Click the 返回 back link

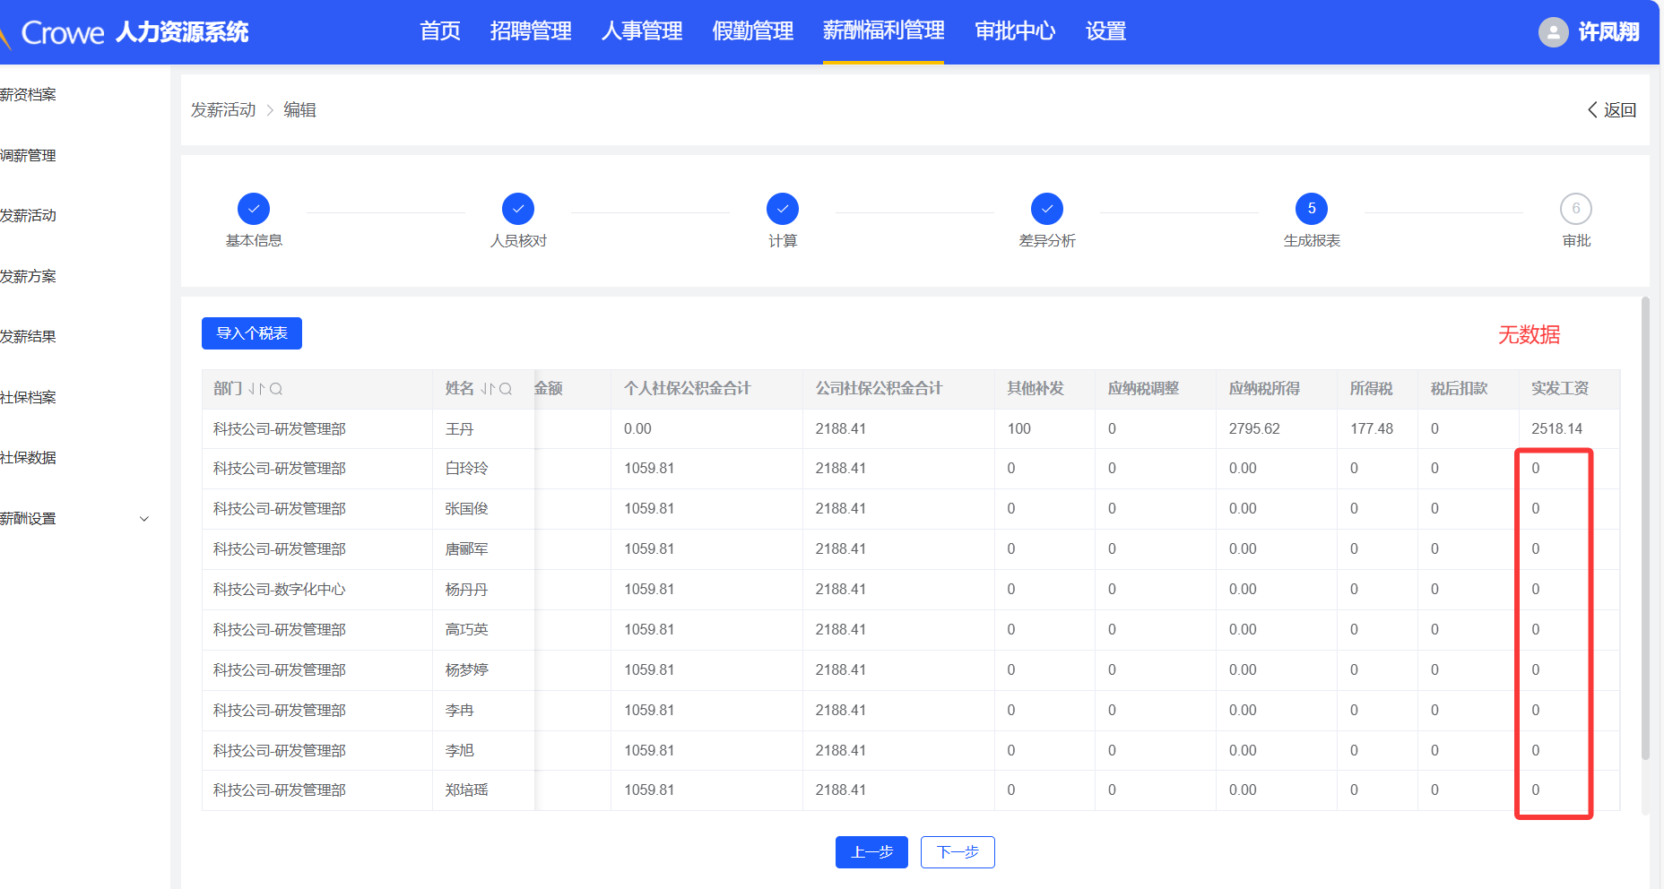click(1612, 110)
